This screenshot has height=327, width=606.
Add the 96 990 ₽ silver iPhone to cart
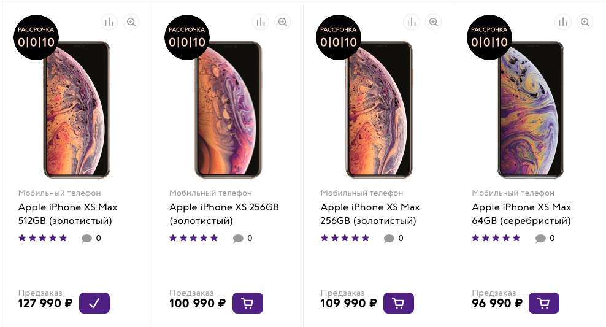click(543, 303)
